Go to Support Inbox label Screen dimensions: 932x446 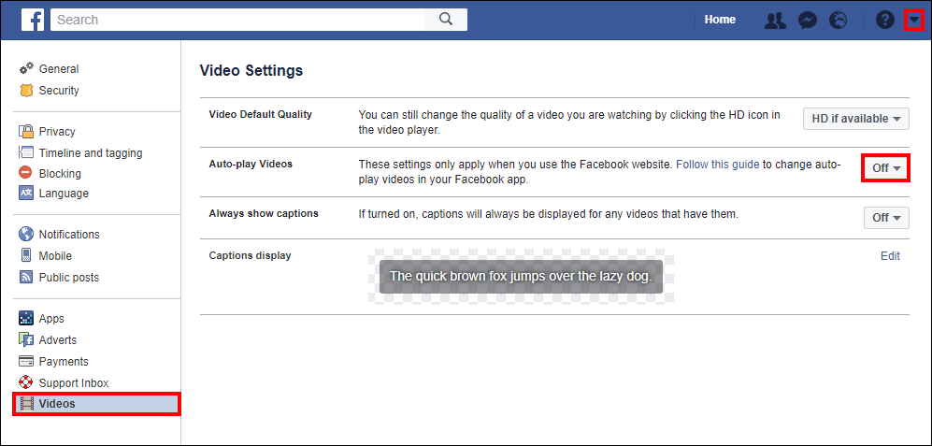tap(74, 383)
